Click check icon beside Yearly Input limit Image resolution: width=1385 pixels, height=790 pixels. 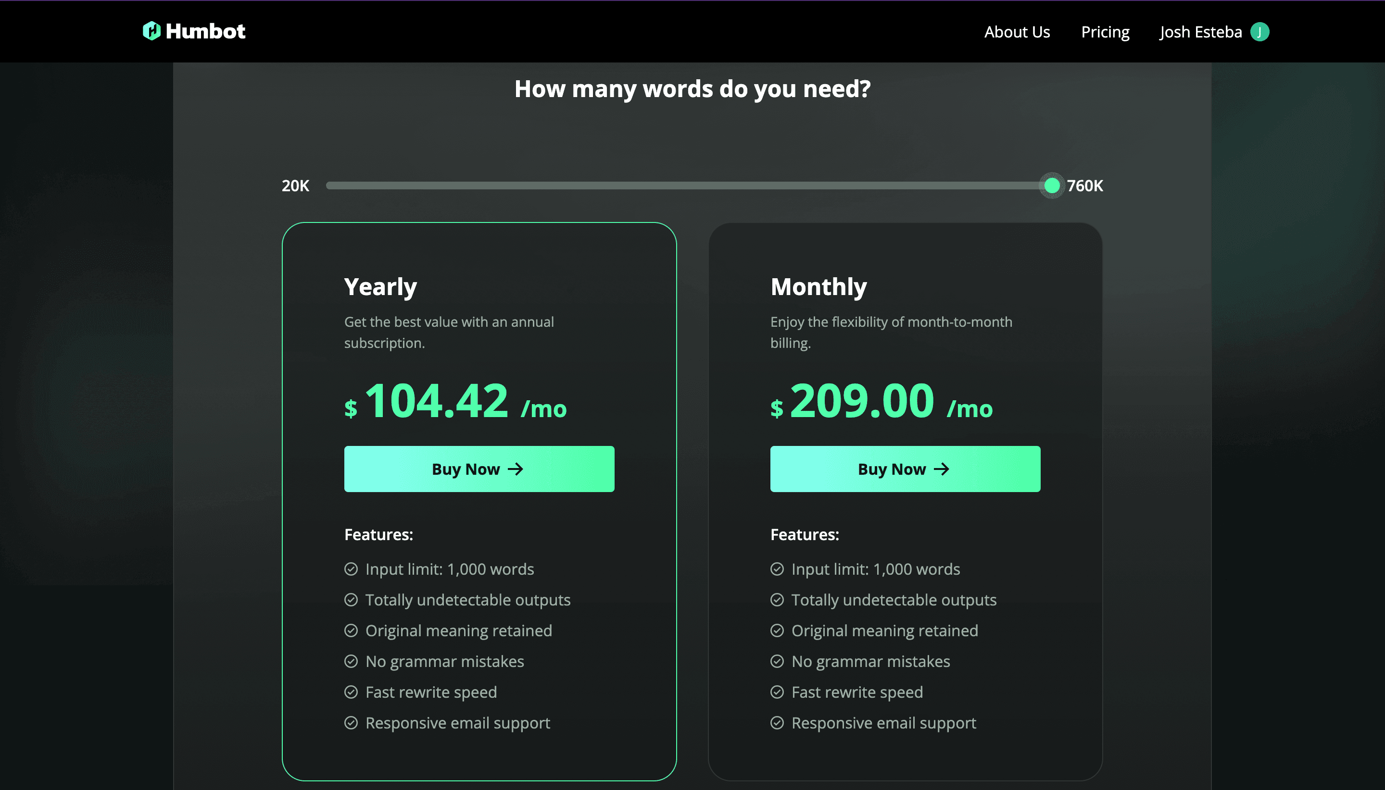[351, 568]
